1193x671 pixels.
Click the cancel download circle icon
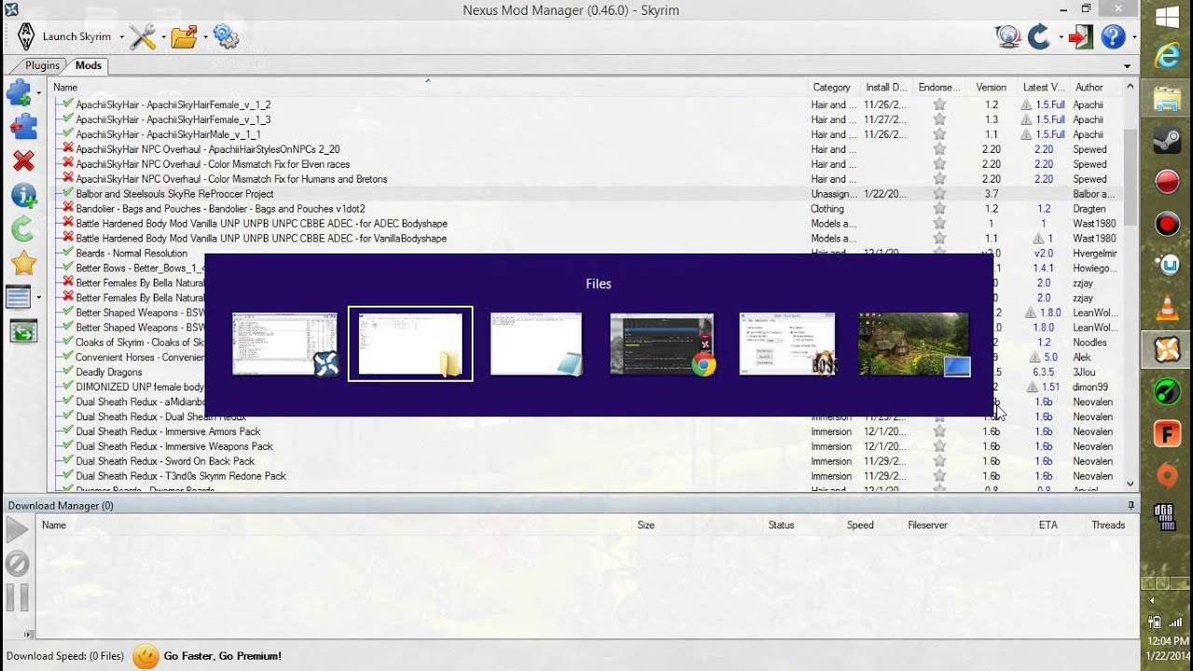18,564
